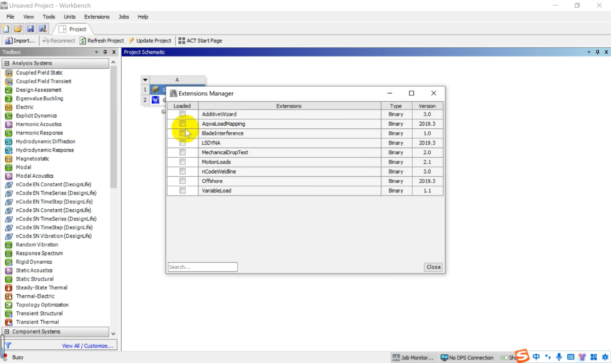Open Project Schematic panel dropdown arrow

tap(589, 52)
